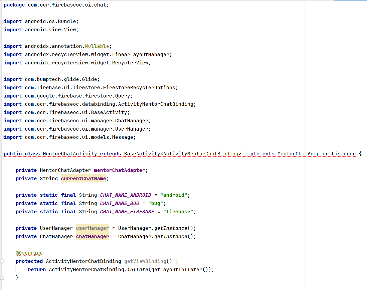Click the @Override annotation
The width and height of the screenshot is (367, 290).
click(x=29, y=253)
